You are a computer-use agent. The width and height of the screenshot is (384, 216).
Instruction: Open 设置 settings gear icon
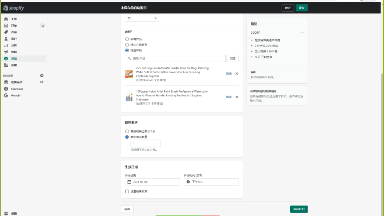[x=6, y=213]
